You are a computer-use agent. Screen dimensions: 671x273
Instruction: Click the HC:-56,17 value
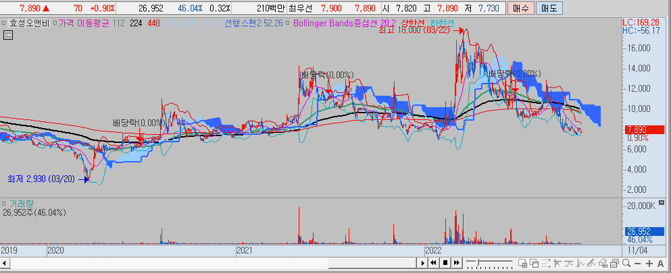[x=642, y=30]
